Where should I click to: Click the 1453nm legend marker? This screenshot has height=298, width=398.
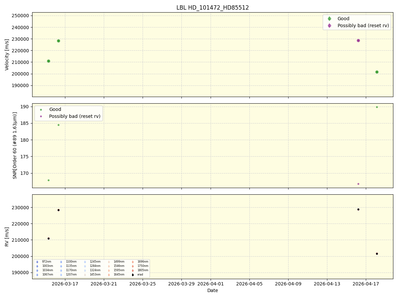point(85,275)
